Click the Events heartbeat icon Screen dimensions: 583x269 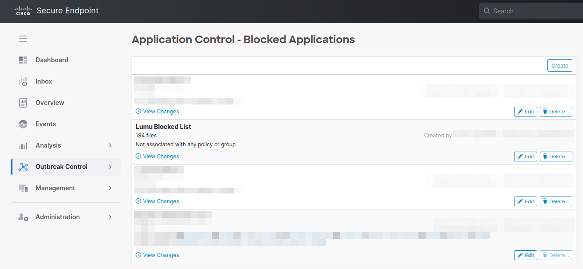coord(23,124)
